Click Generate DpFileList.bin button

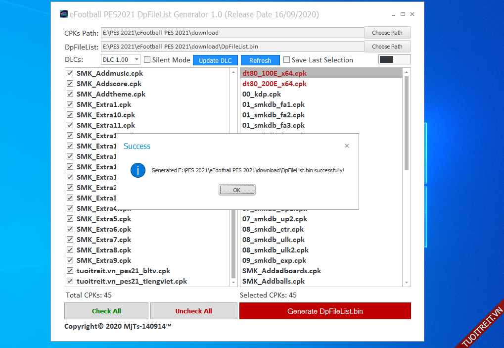[325, 311]
